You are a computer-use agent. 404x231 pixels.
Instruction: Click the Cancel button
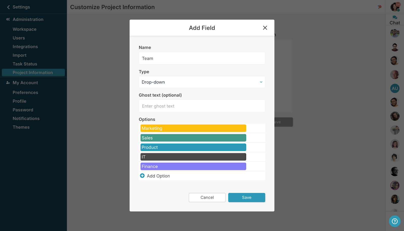pyautogui.click(x=207, y=197)
